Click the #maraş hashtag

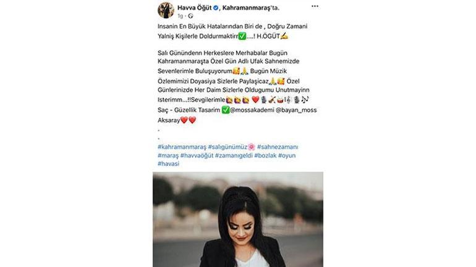(168, 155)
